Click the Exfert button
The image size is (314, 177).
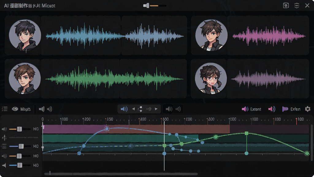295,109
